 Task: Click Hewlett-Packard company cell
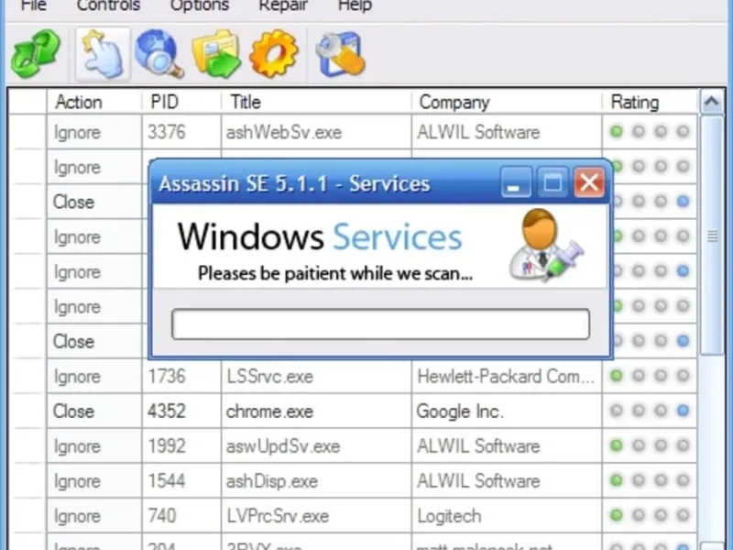tap(507, 376)
